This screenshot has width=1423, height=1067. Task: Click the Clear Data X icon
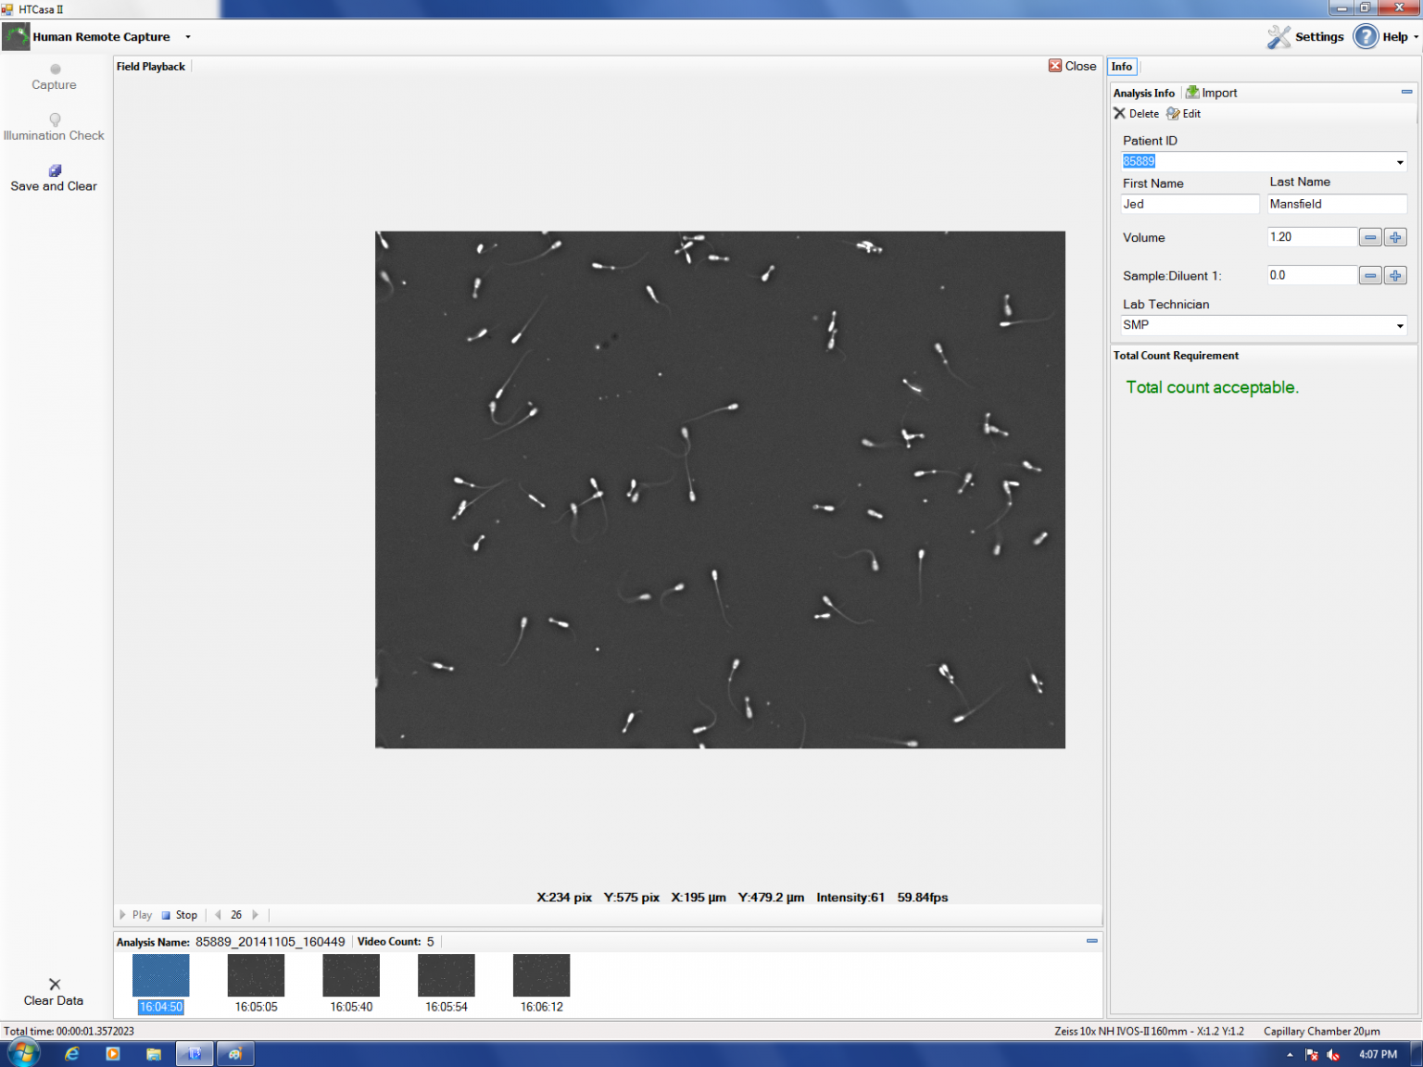pos(55,984)
